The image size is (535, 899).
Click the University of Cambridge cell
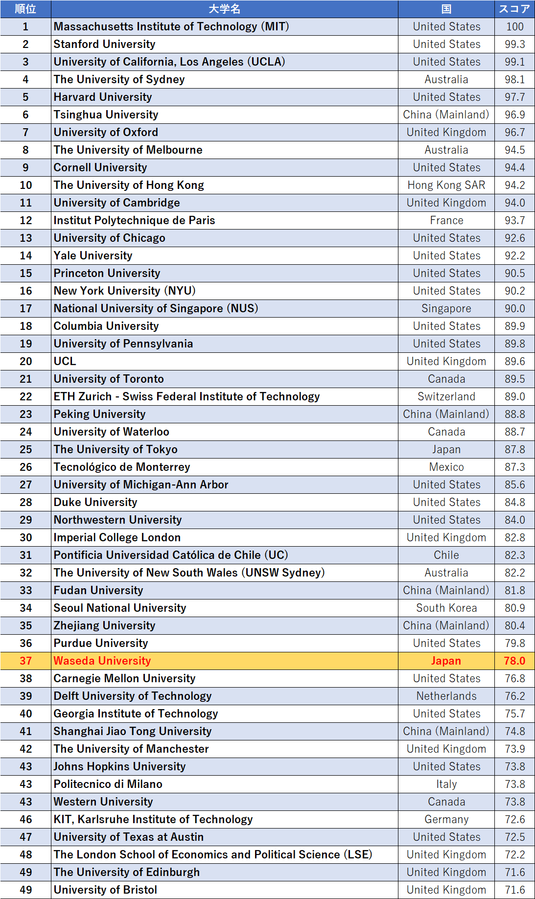click(x=225, y=203)
